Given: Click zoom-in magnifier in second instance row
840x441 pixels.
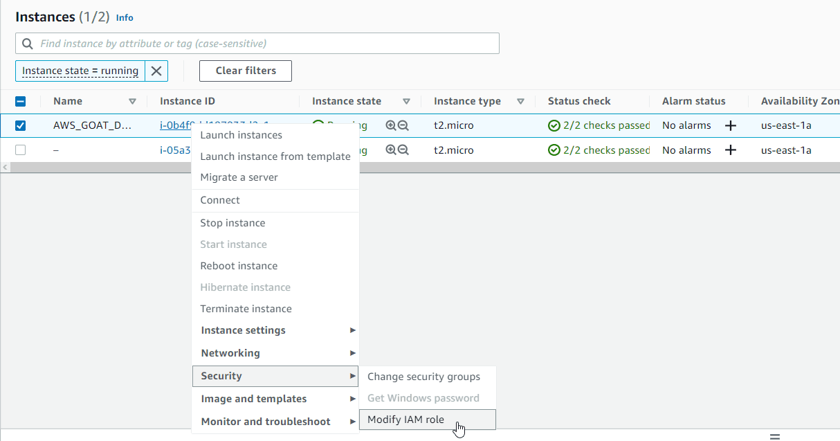Looking at the screenshot, I should pos(391,150).
